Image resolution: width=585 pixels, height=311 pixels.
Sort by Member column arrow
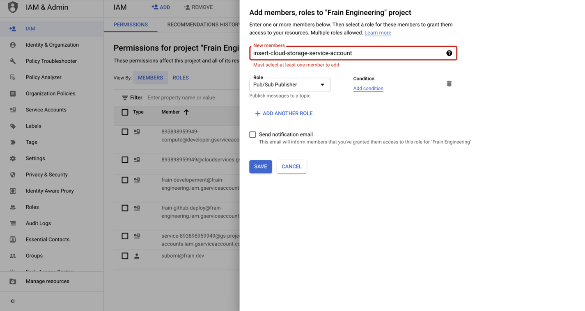tap(186, 112)
